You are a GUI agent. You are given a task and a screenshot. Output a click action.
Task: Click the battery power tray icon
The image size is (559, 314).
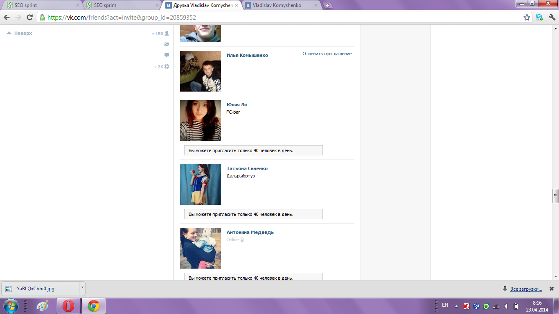pyautogui.click(x=516, y=306)
